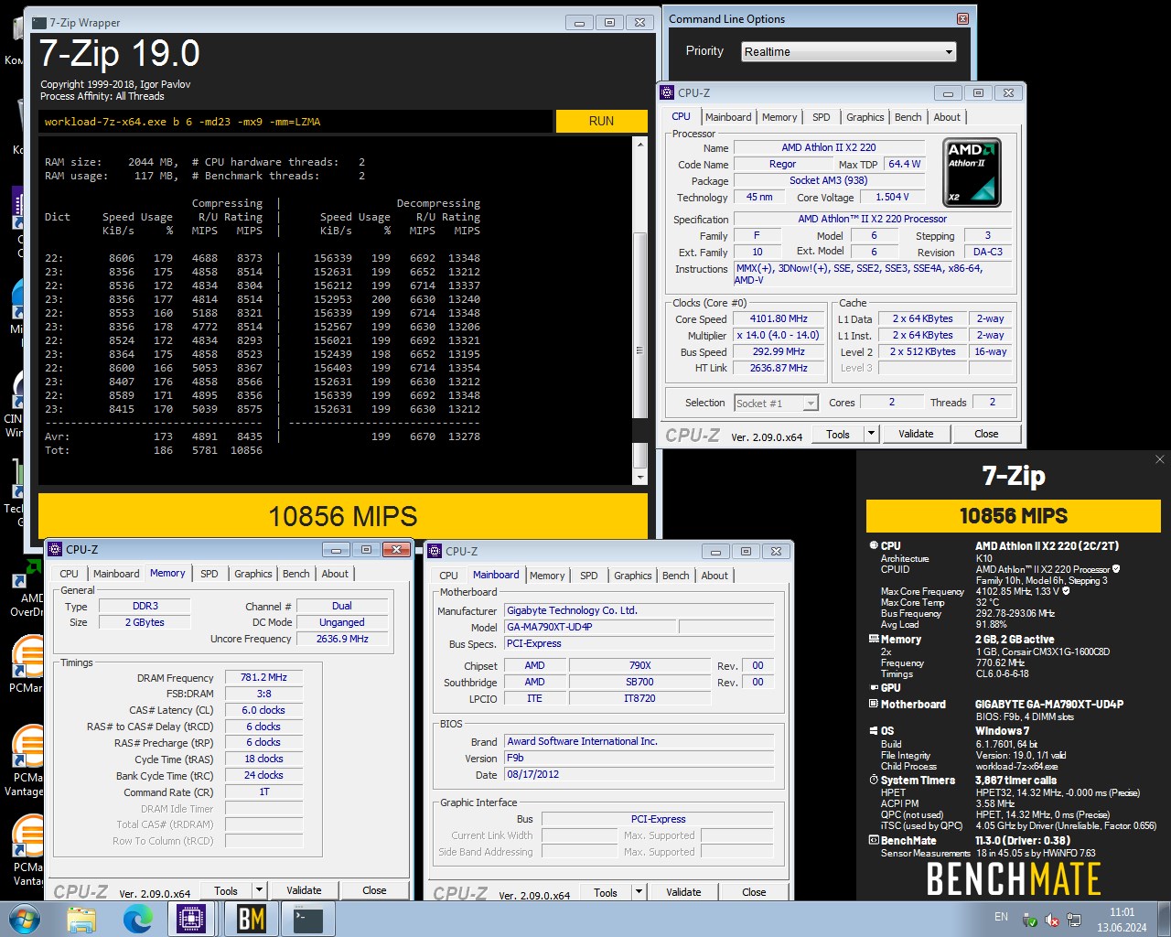Click Tools button in Mainboard window
Viewport: 1171px width, 937px height.
[x=605, y=892]
